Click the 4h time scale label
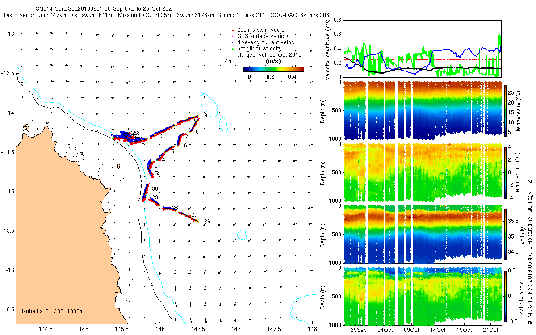 pos(228,61)
